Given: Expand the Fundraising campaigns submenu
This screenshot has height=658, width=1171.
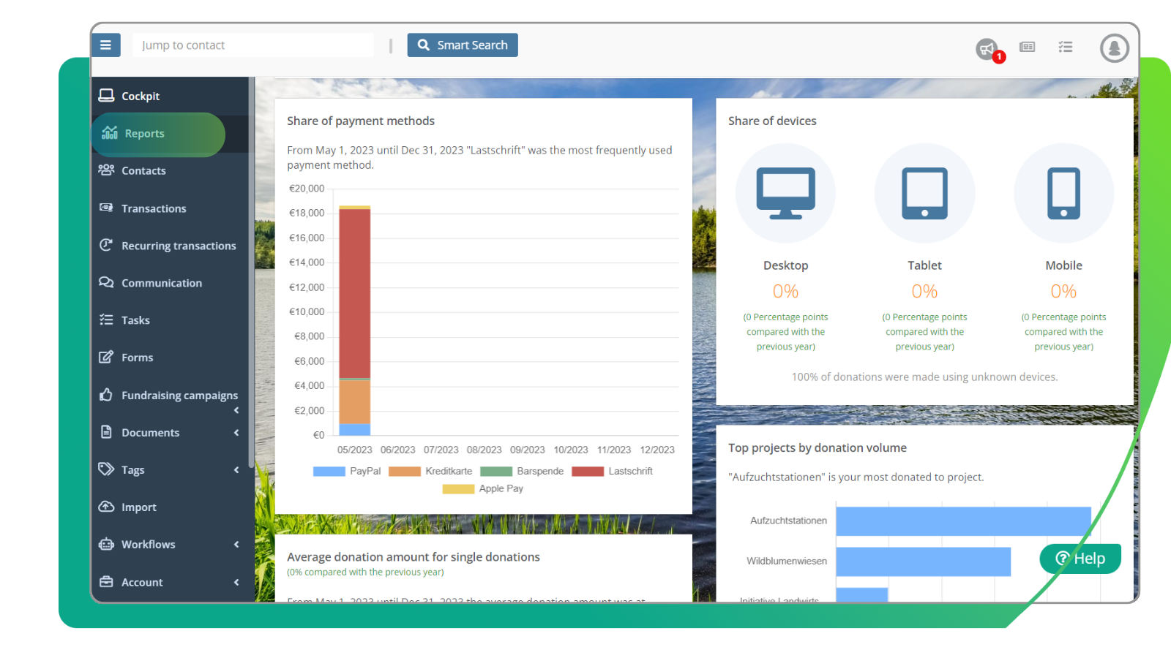Looking at the screenshot, I should 236,410.
